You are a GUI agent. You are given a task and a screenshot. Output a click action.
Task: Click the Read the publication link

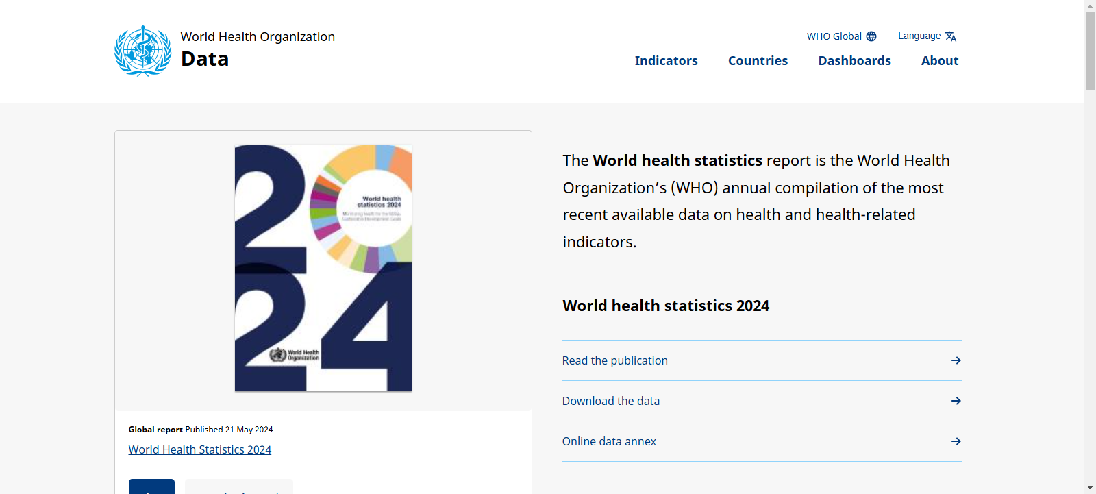(x=615, y=360)
